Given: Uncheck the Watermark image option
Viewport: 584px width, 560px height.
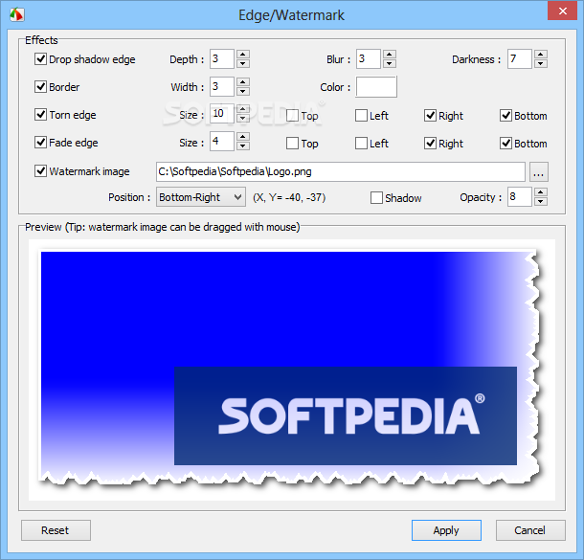Looking at the screenshot, I should point(40,171).
